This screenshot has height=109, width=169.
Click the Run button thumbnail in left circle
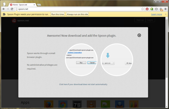81,63
